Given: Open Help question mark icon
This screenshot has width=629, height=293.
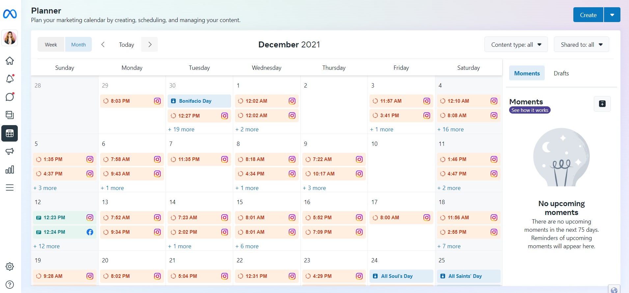Looking at the screenshot, I should click(10, 284).
